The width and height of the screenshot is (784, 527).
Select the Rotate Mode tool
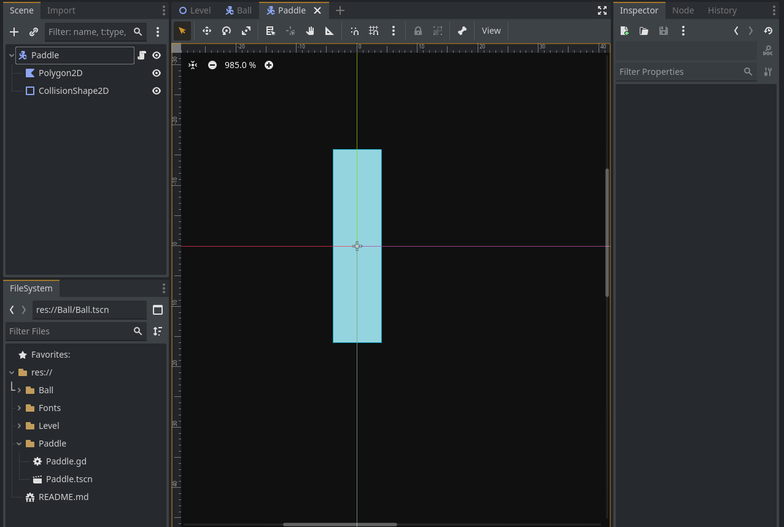226,30
